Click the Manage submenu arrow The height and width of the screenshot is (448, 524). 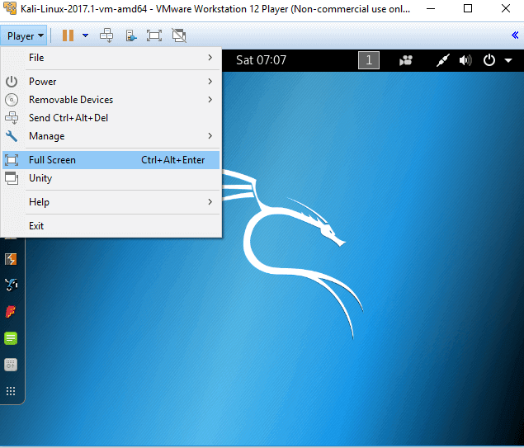tap(210, 135)
